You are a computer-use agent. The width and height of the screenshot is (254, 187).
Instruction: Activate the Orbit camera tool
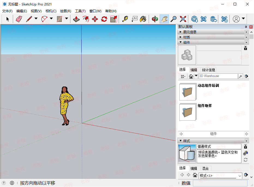pos(155,19)
